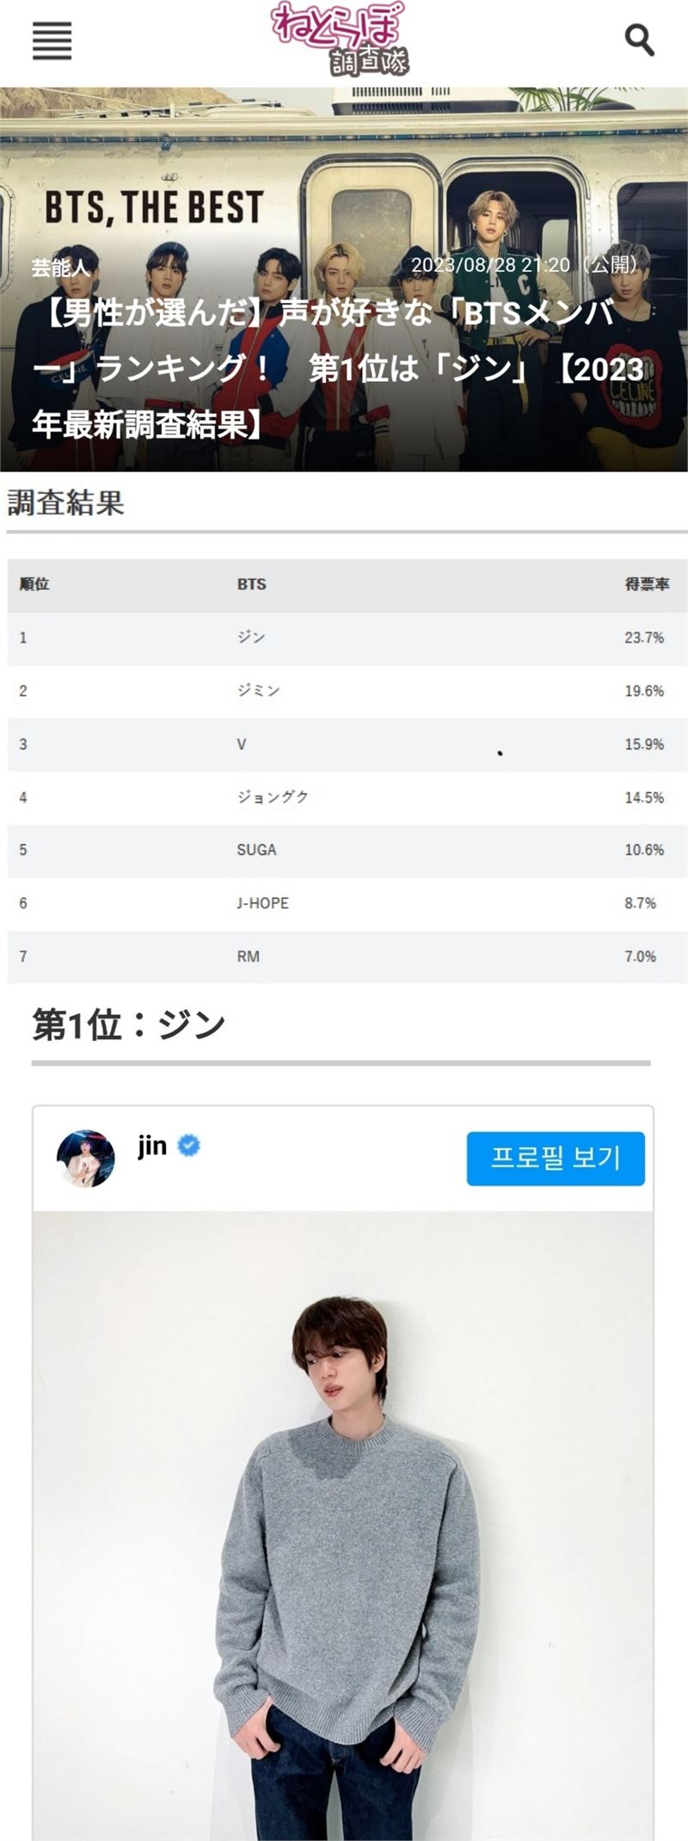Click jin's circular profile avatar
This screenshot has height=1841, width=688.
tap(86, 1159)
